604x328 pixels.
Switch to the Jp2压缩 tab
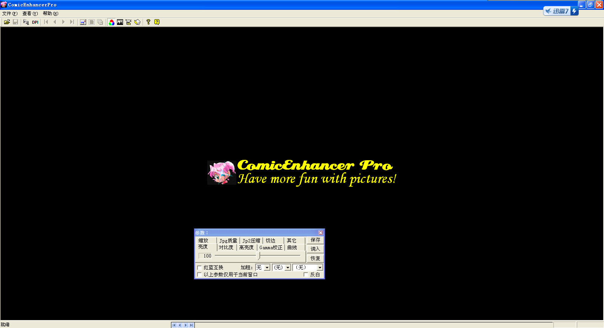tap(251, 241)
